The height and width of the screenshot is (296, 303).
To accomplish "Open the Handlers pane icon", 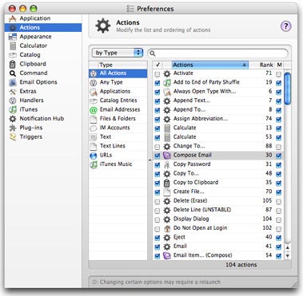I will point(13,101).
